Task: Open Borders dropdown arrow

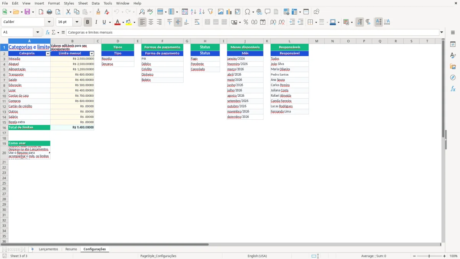Action: pyautogui.click(x=315, y=22)
